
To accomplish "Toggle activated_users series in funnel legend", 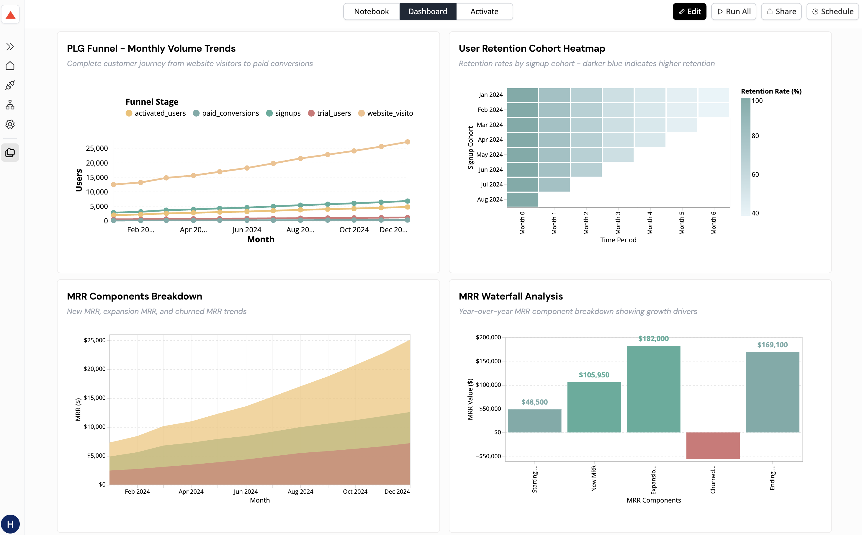I will pyautogui.click(x=156, y=113).
